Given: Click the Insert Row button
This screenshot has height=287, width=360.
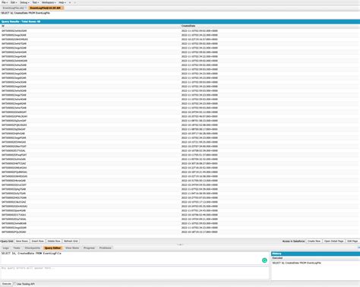Looking at the screenshot, I should coord(38,241).
